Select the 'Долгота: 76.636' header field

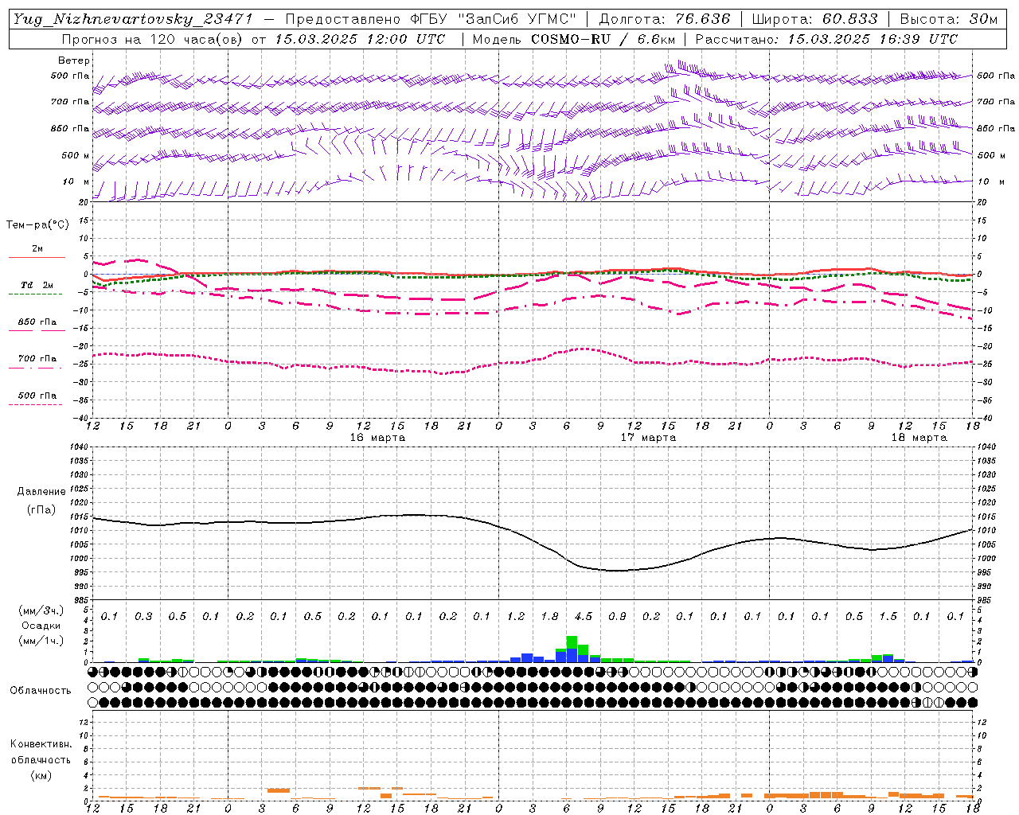tap(665, 19)
